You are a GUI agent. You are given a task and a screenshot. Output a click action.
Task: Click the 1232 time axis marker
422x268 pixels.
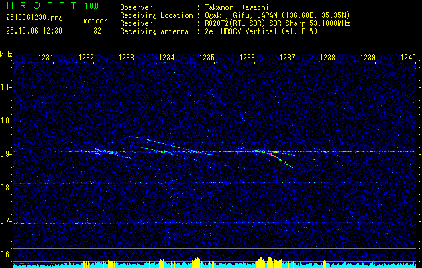pos(86,57)
